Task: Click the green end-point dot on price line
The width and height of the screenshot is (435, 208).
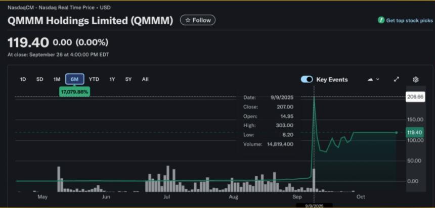Action: pos(396,133)
